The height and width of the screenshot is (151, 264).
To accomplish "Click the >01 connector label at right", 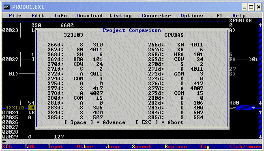I will pyautogui.click(x=253, y=59).
